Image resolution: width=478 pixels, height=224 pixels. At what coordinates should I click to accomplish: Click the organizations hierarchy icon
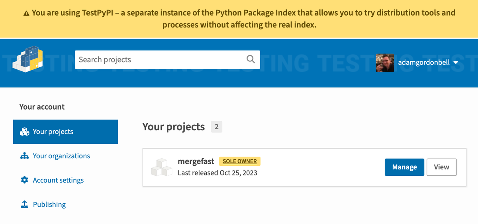(x=24, y=156)
